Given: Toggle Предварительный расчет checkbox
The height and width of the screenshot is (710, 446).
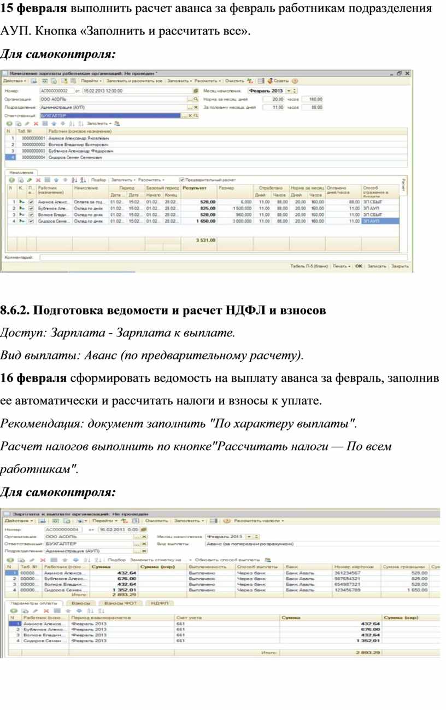Looking at the screenshot, I should point(182,179).
